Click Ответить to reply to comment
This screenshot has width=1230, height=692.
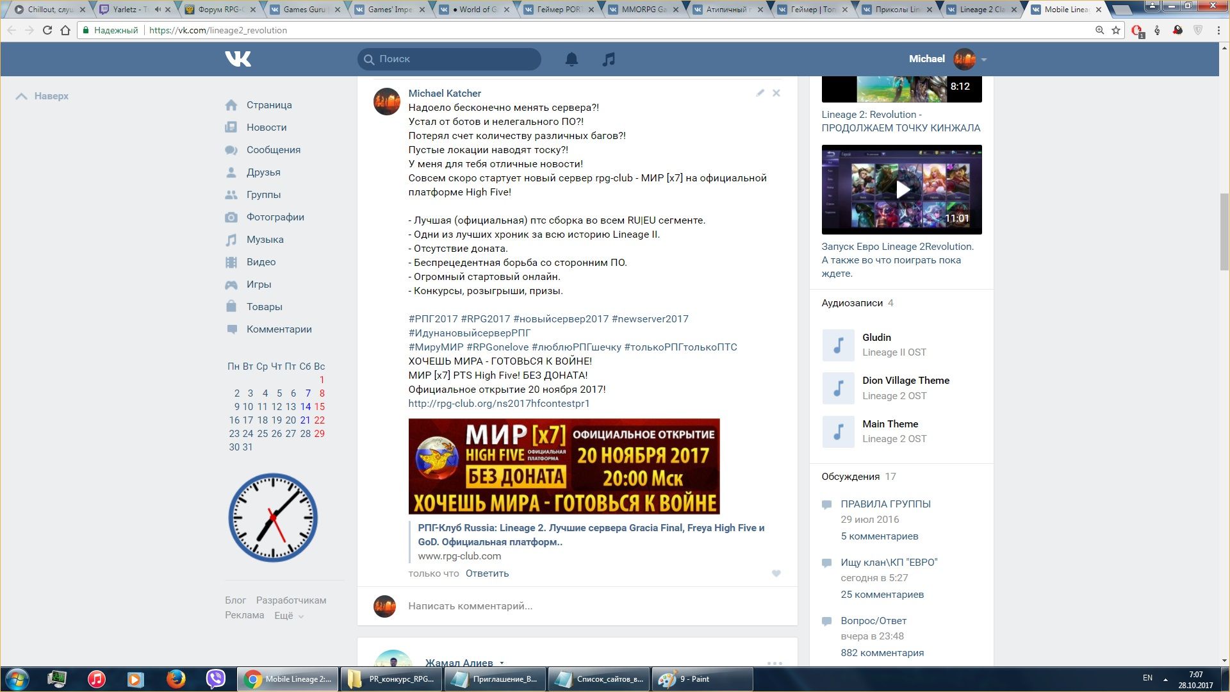coord(487,573)
